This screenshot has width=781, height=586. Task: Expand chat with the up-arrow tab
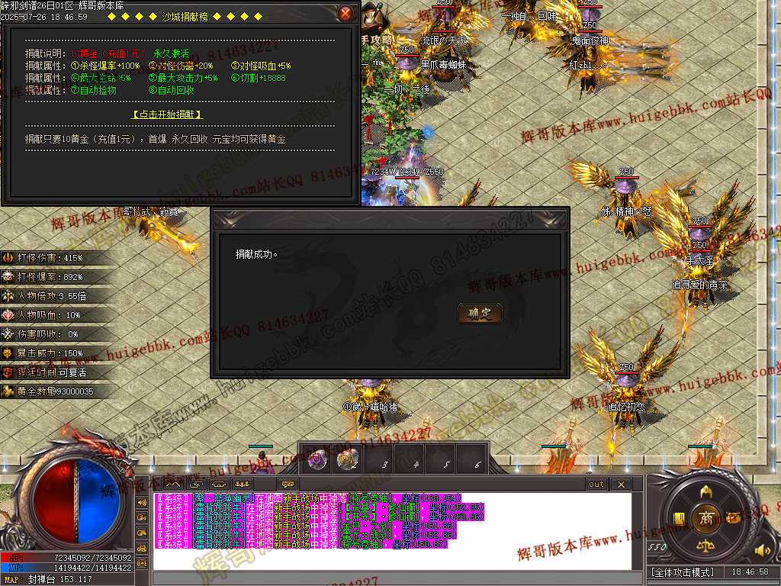point(173,484)
